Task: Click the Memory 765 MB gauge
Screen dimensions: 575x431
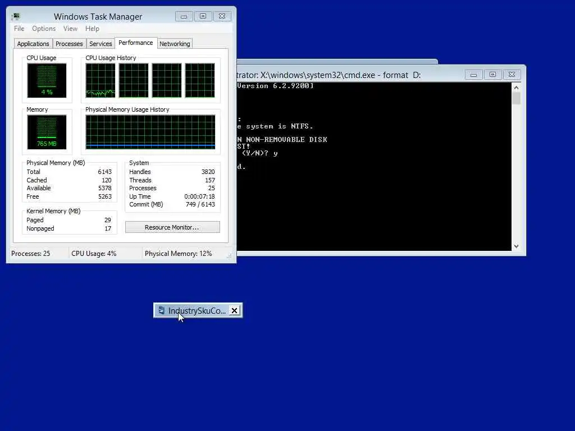Action: (47, 132)
